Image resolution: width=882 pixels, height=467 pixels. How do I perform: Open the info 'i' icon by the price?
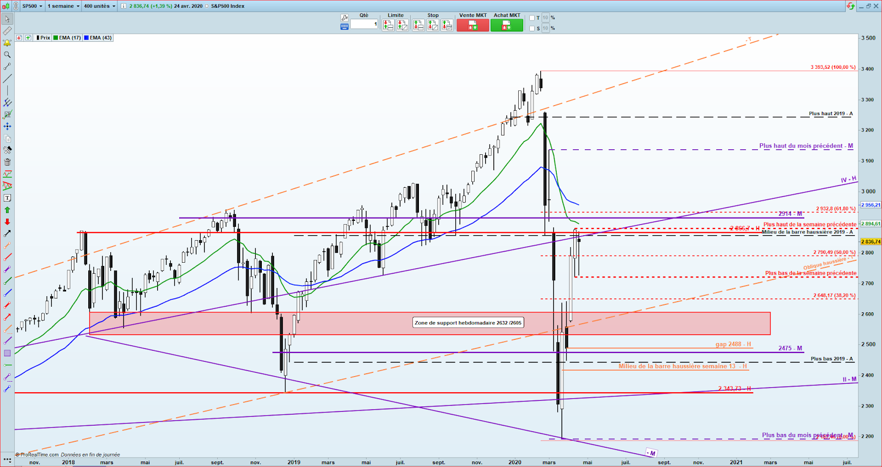point(123,6)
